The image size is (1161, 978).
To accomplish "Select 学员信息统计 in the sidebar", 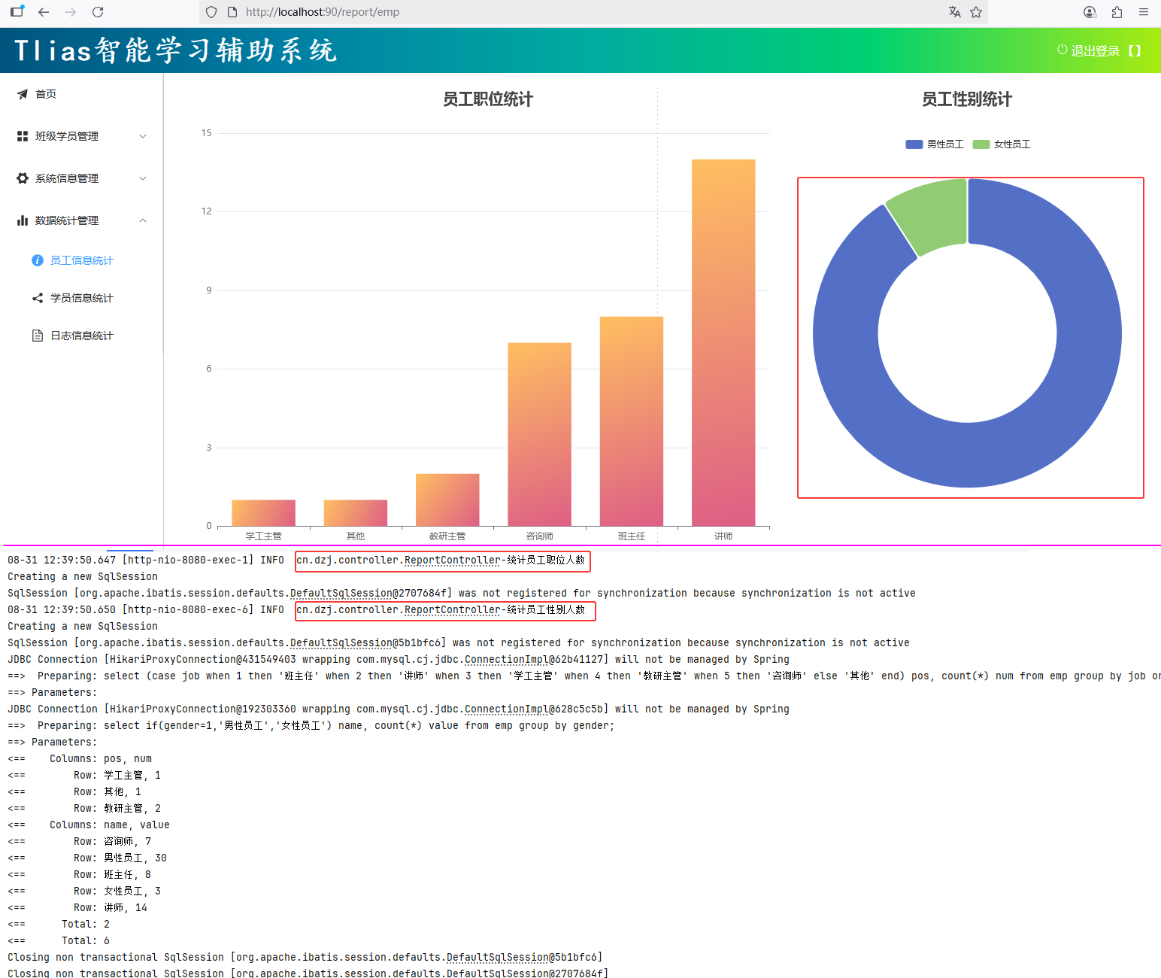I will [x=81, y=298].
